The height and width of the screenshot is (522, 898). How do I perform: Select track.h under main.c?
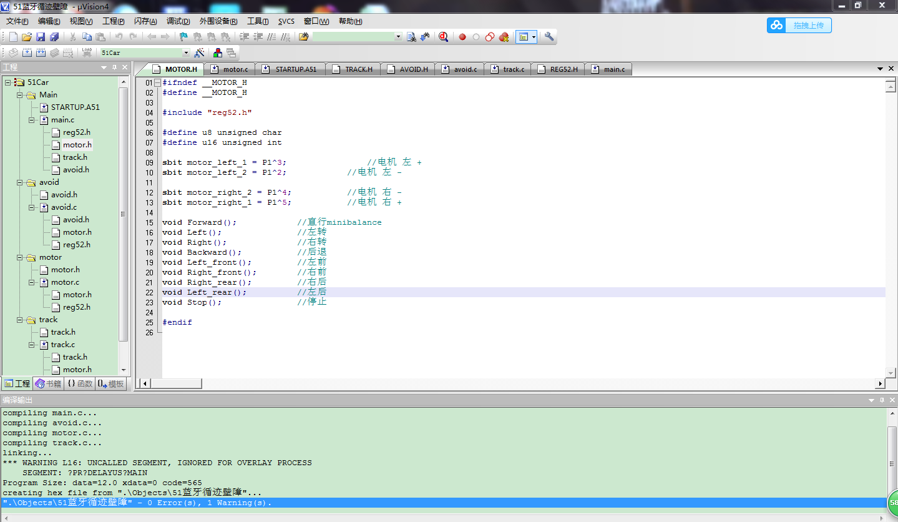[75, 157]
